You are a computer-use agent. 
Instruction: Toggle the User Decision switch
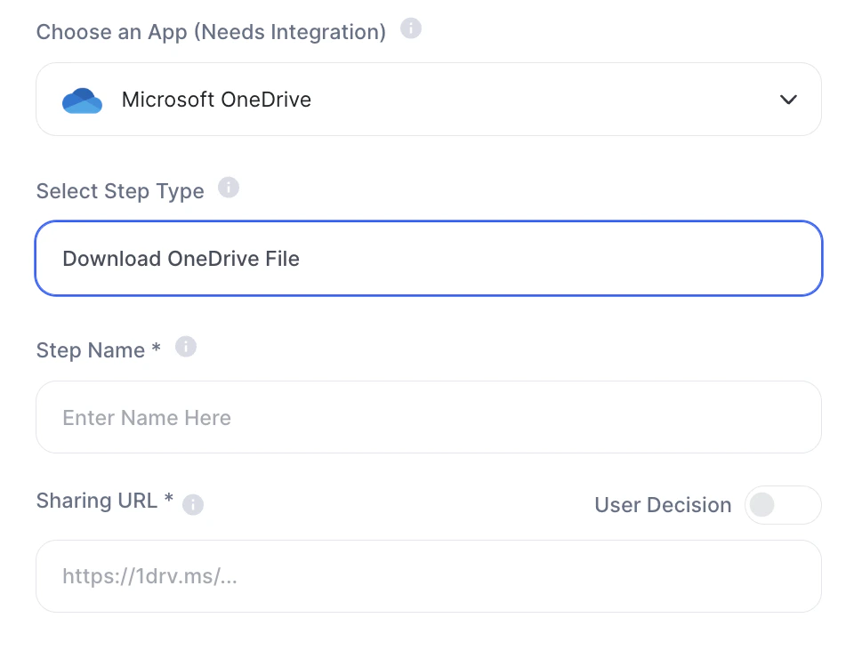tap(783, 505)
